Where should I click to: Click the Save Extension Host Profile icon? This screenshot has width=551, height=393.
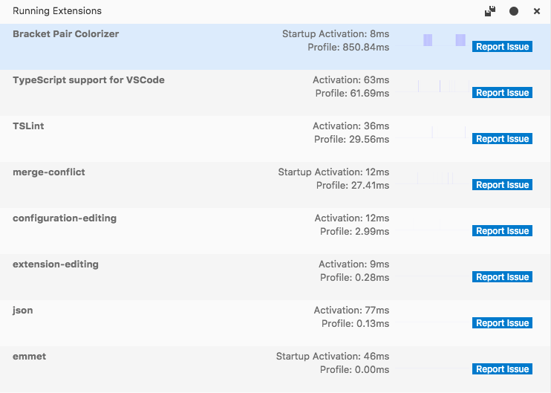(x=489, y=11)
